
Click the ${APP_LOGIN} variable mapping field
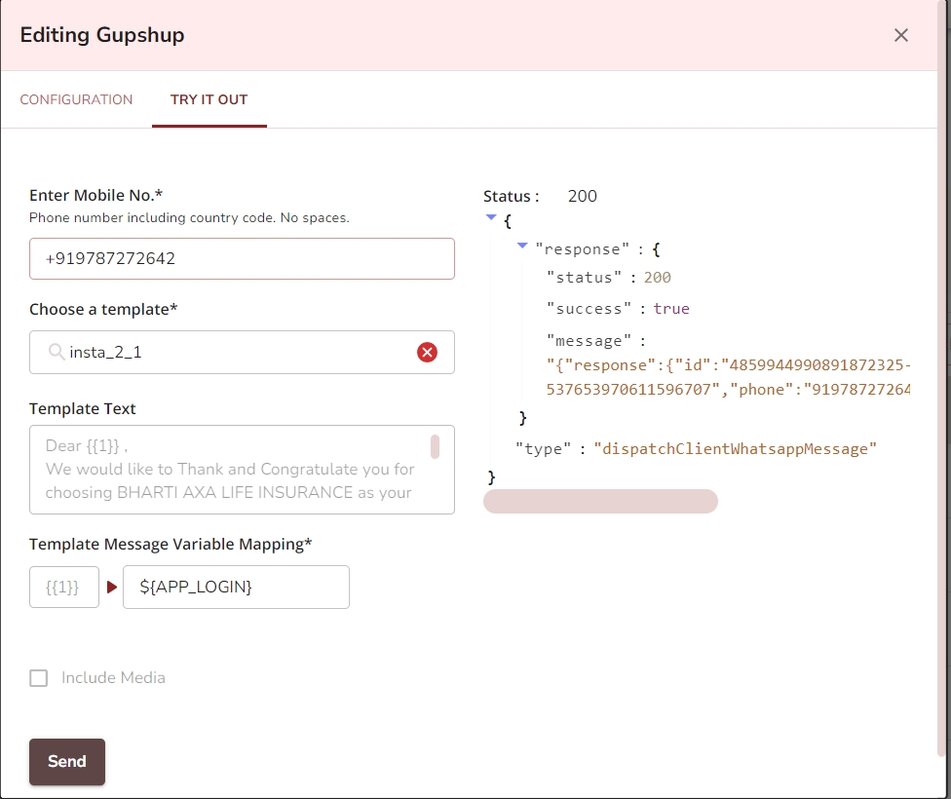click(x=236, y=588)
